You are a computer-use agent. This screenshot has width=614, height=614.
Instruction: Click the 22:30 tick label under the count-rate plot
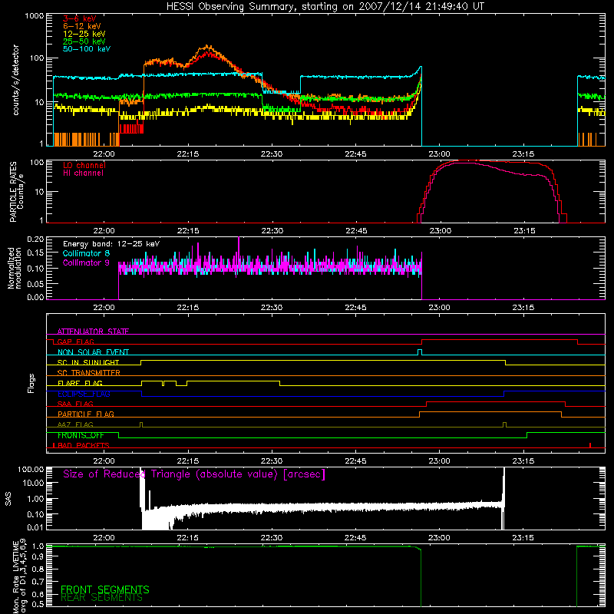272,154
